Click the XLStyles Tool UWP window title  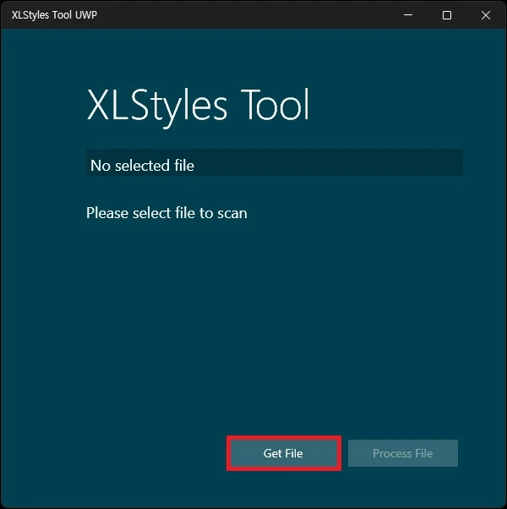(x=54, y=15)
